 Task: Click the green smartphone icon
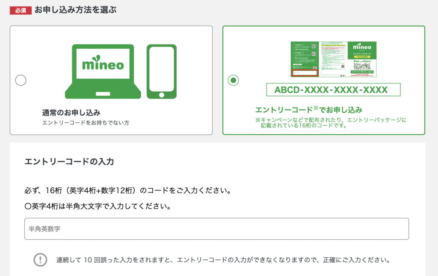tap(161, 71)
